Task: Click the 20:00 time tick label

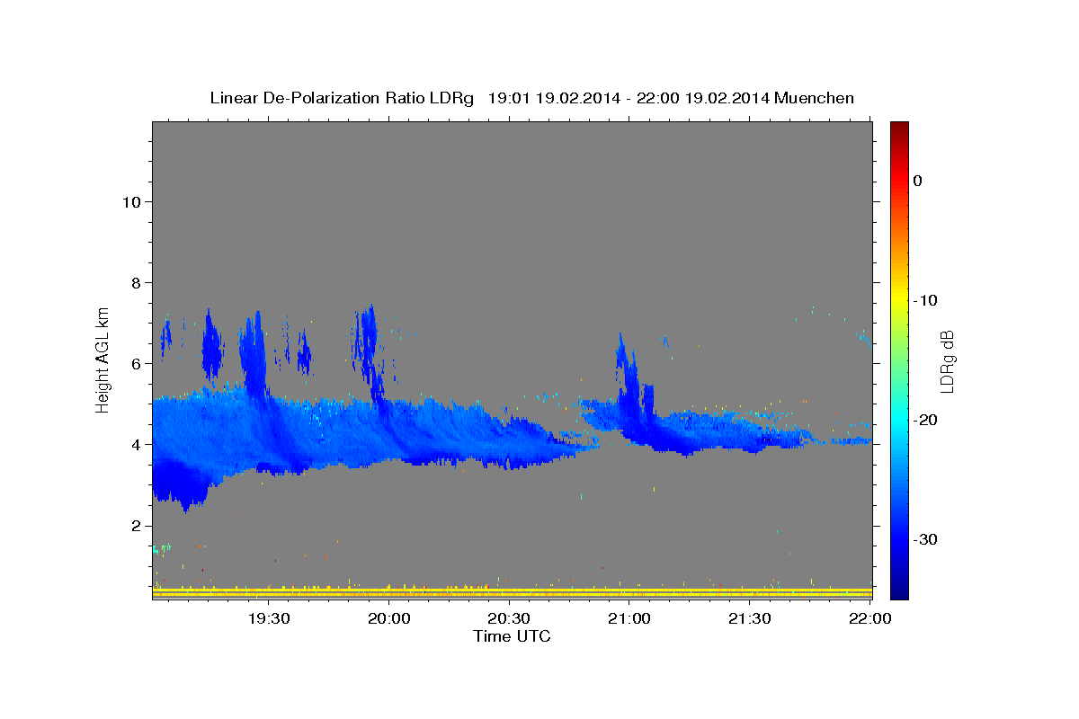Action: point(390,618)
